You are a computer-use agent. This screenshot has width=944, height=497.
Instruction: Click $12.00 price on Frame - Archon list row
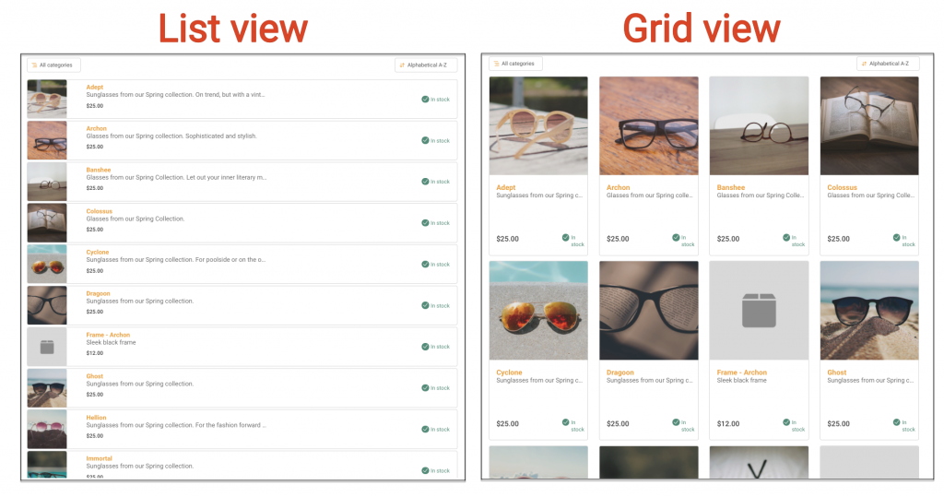pos(95,353)
